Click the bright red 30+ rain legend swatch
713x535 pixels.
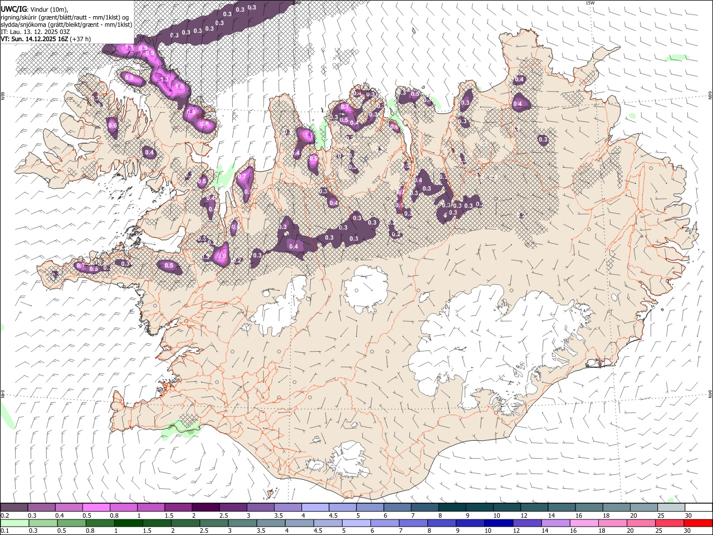tap(698, 523)
